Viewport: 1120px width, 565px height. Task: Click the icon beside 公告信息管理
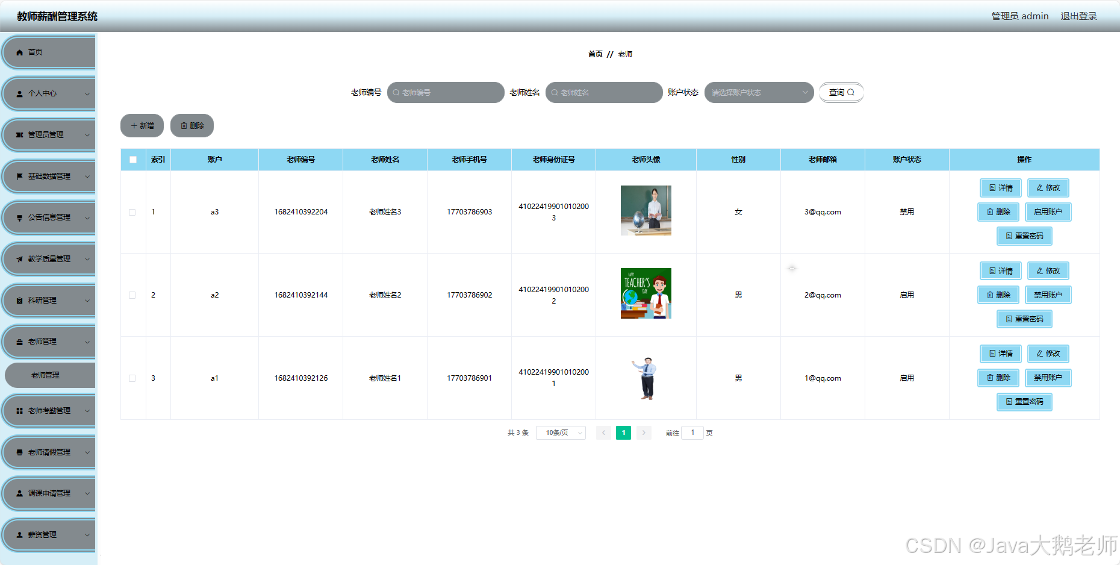(x=19, y=218)
